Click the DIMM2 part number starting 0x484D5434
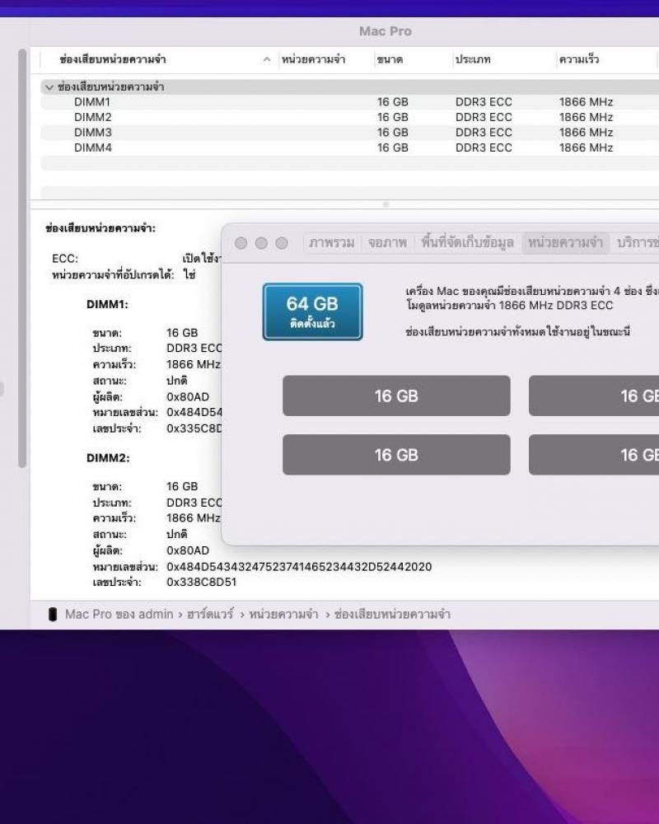The image size is (659, 824). tap(299, 567)
